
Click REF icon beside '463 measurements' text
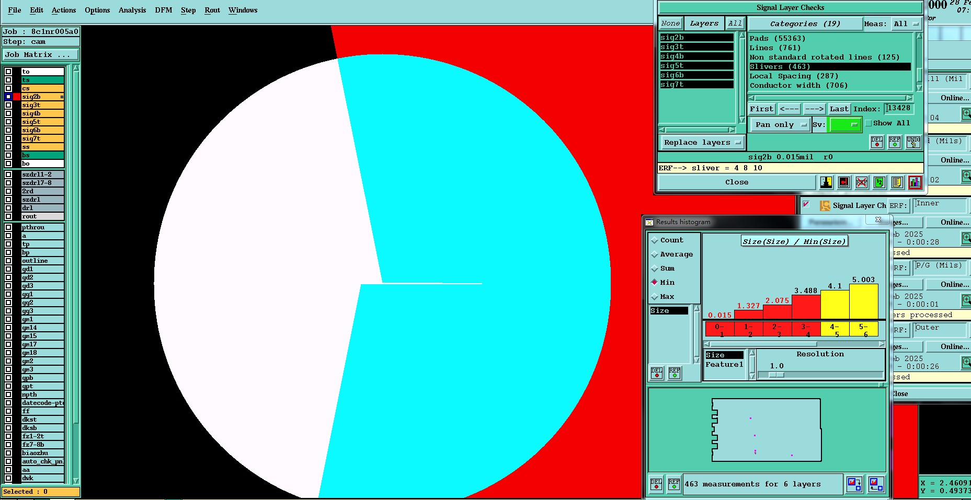tap(674, 484)
